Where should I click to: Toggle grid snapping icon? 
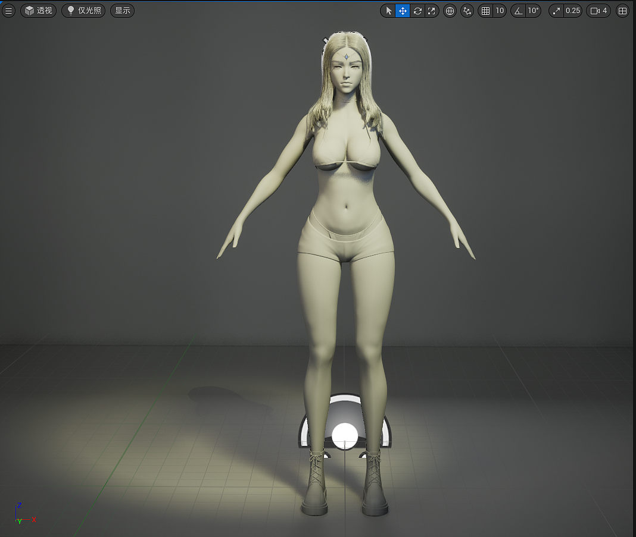click(485, 11)
